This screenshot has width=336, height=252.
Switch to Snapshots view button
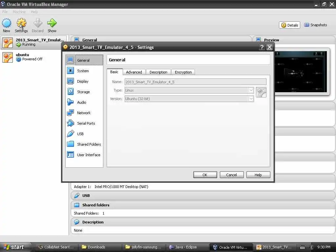pyautogui.click(x=316, y=25)
